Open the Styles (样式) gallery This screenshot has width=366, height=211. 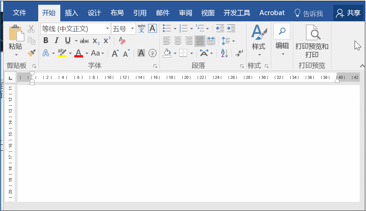pyautogui.click(x=259, y=41)
